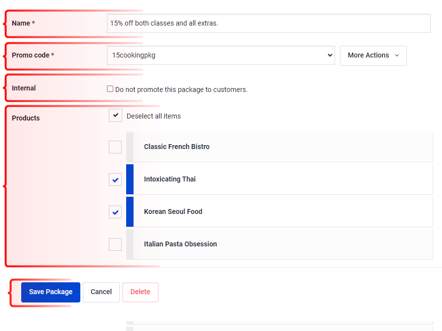The height and width of the screenshot is (331, 442).
Task: Click the blue bar beside Korean Seoul Food
Action: click(x=130, y=211)
